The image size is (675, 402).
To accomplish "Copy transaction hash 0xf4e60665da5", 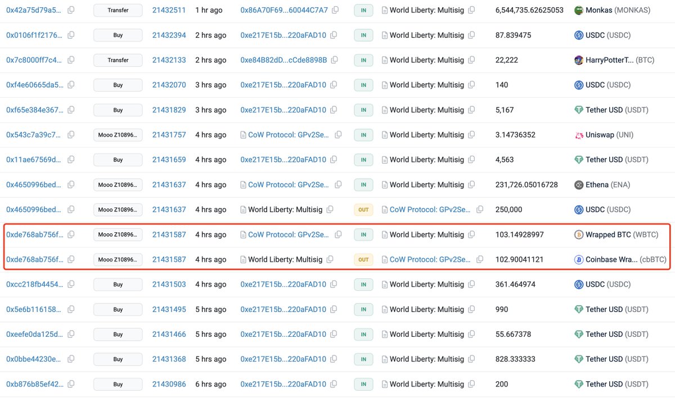I will click(x=71, y=85).
